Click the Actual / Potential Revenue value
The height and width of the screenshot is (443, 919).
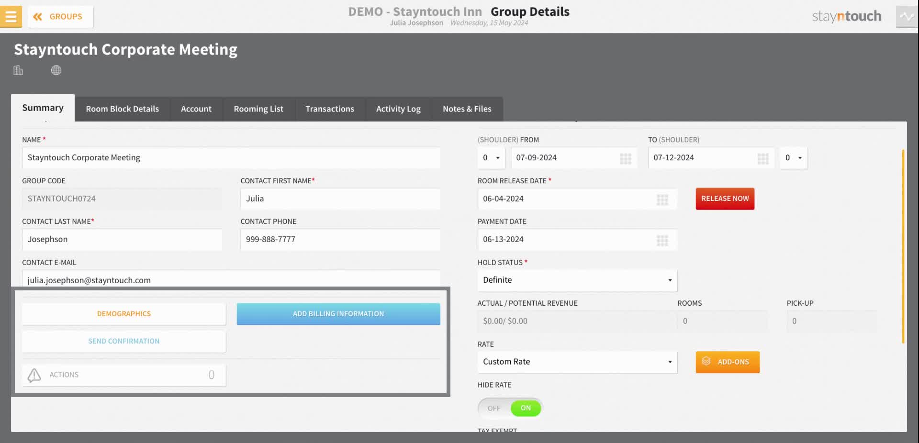[x=576, y=321]
